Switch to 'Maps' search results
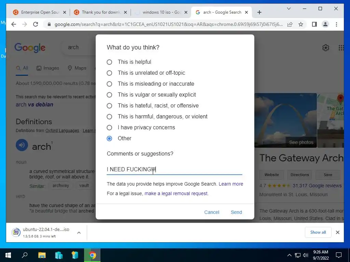Viewport: 350px width, 262px height. click(77, 68)
